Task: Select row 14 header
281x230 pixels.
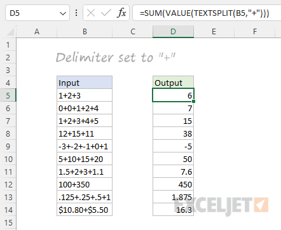Action: point(8,210)
